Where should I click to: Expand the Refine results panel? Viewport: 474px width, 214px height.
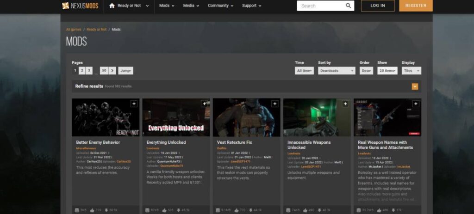click(415, 86)
